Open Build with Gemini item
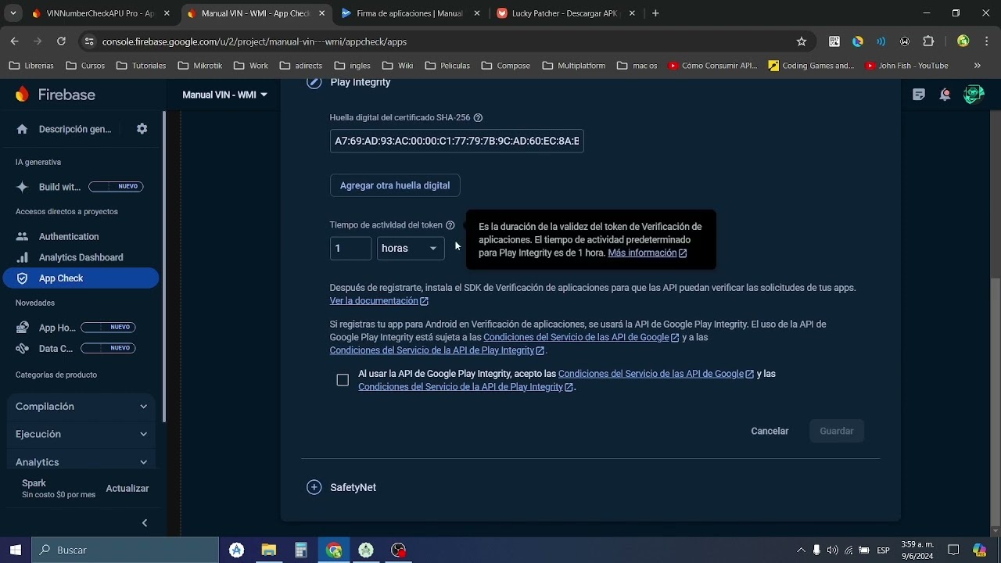Viewport: 1001px width, 563px height. [x=81, y=187]
